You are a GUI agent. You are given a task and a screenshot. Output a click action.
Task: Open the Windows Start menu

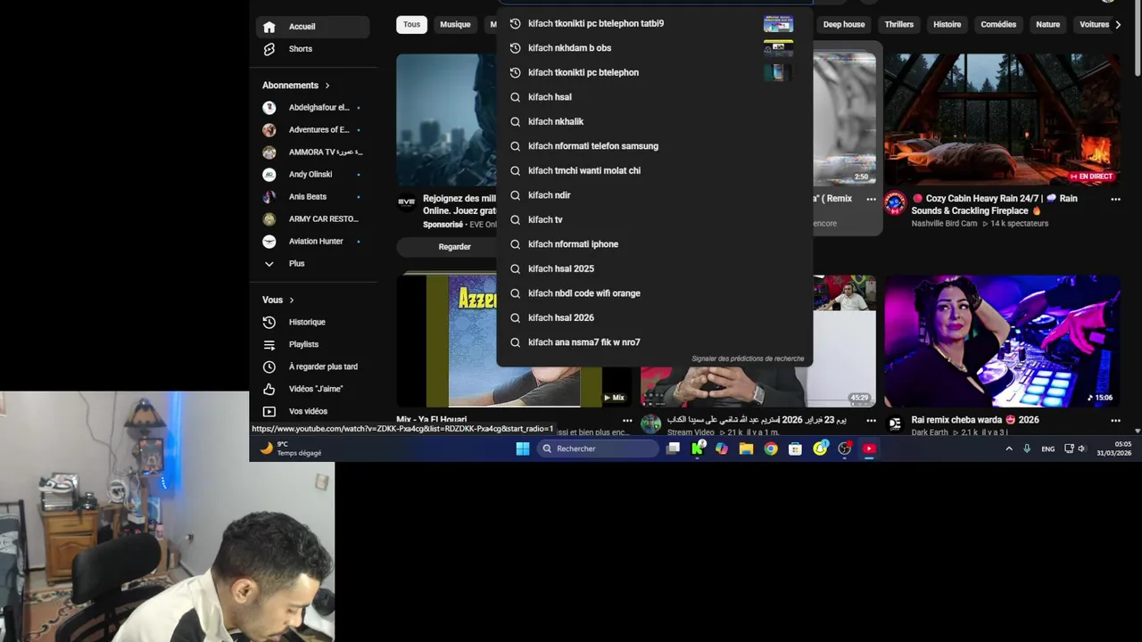point(523,449)
